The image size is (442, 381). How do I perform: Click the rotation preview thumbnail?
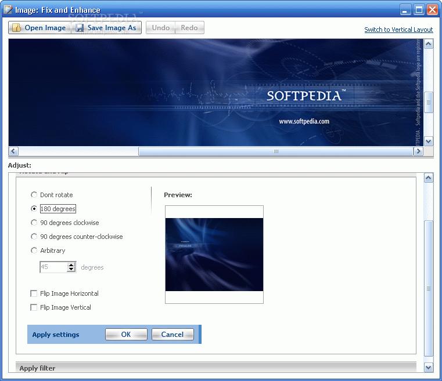pos(214,255)
